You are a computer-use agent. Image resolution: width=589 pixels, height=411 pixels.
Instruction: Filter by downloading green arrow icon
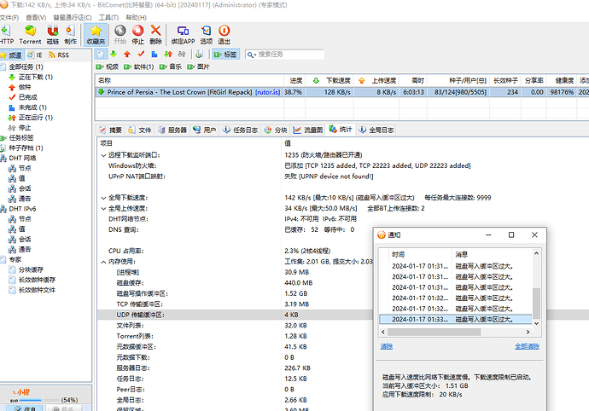[x=114, y=55]
